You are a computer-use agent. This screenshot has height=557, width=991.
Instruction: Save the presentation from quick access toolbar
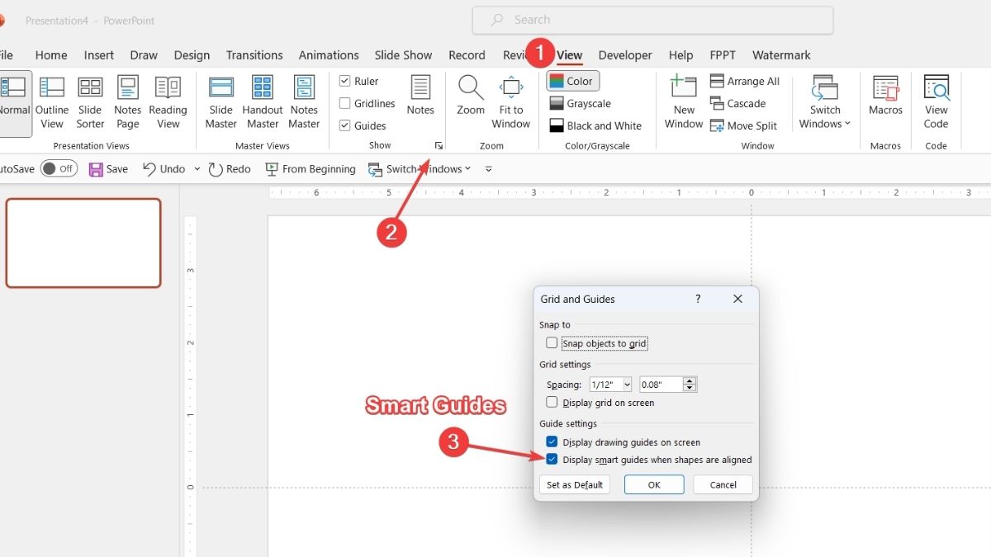tap(108, 168)
